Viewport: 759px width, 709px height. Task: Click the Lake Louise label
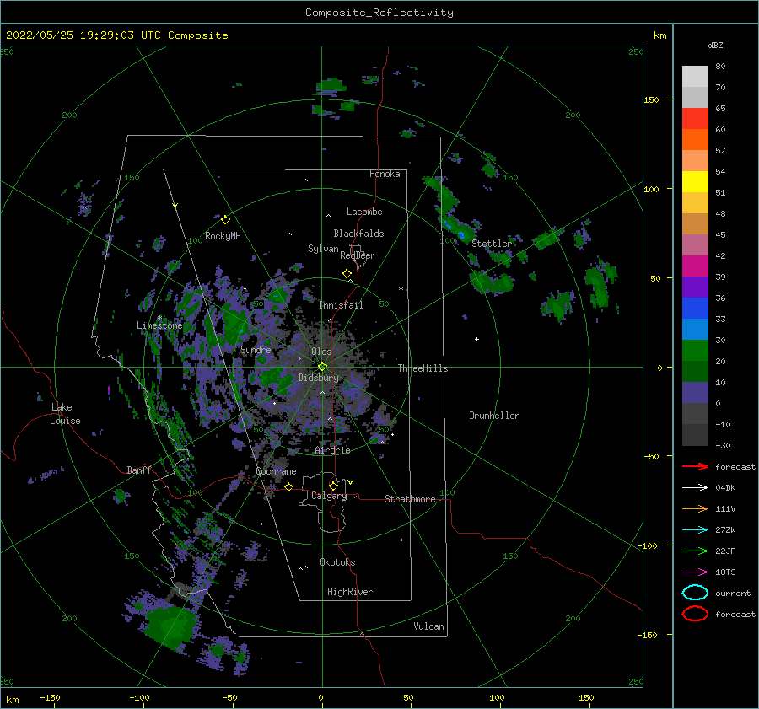click(x=65, y=414)
